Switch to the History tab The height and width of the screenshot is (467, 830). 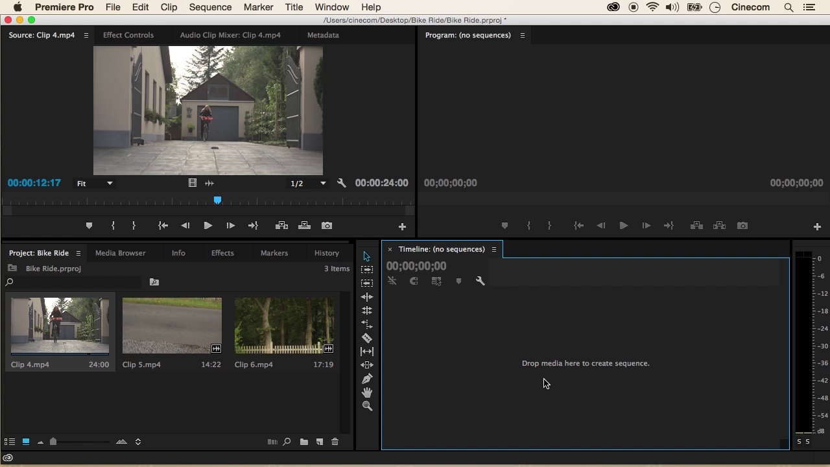coord(327,253)
